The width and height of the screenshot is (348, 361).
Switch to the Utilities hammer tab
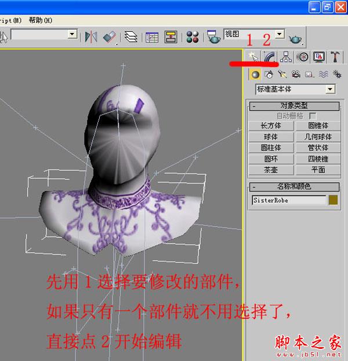[x=335, y=57]
